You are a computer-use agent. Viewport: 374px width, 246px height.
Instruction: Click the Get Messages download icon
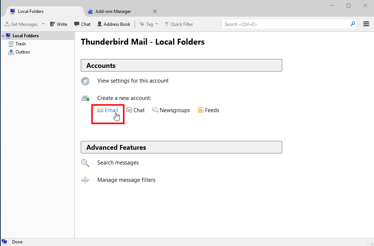pos(7,24)
